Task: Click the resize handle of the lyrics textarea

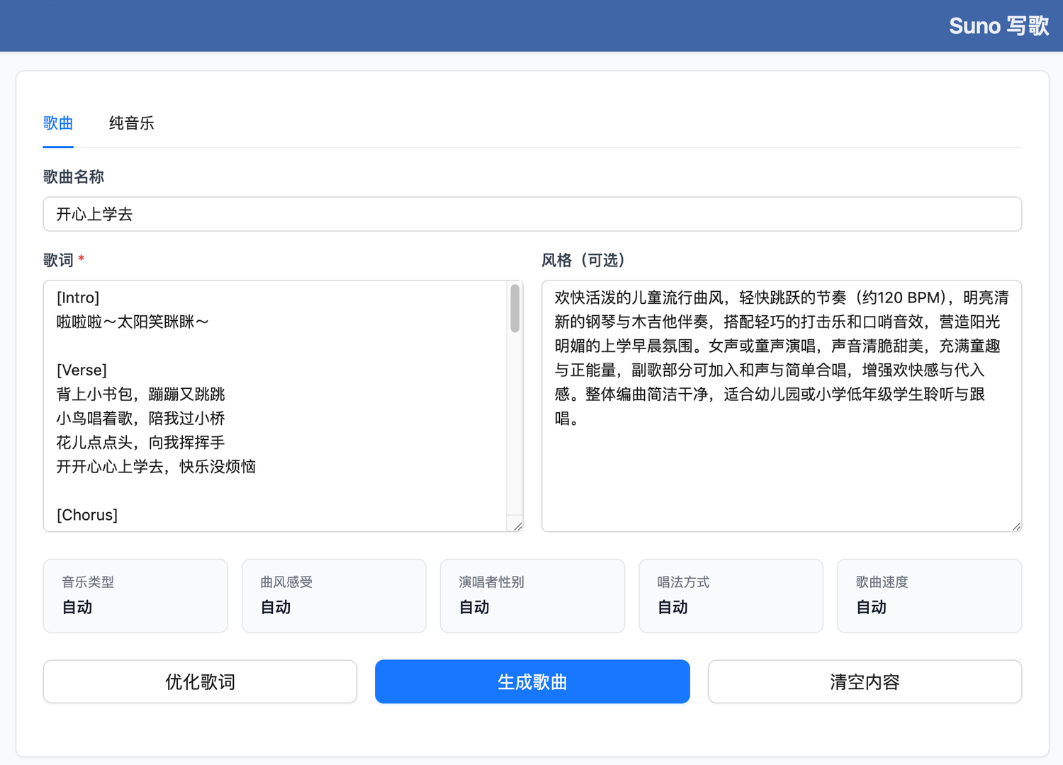Action: click(518, 526)
